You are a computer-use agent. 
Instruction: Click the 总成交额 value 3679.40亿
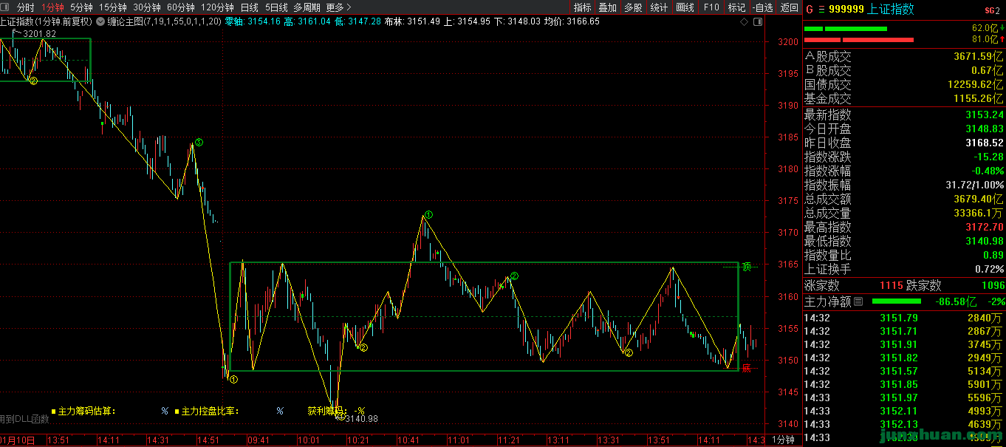pos(979,199)
